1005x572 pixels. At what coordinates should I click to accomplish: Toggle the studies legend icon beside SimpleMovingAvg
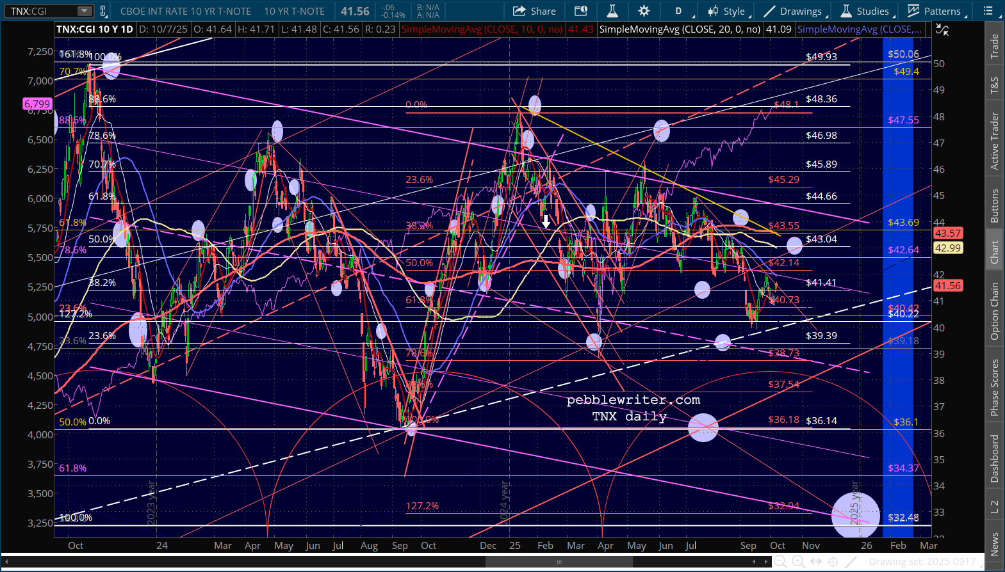click(942, 29)
